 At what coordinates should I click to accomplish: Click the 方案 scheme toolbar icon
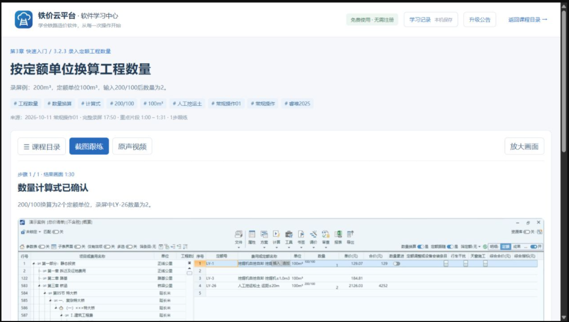pos(264,234)
